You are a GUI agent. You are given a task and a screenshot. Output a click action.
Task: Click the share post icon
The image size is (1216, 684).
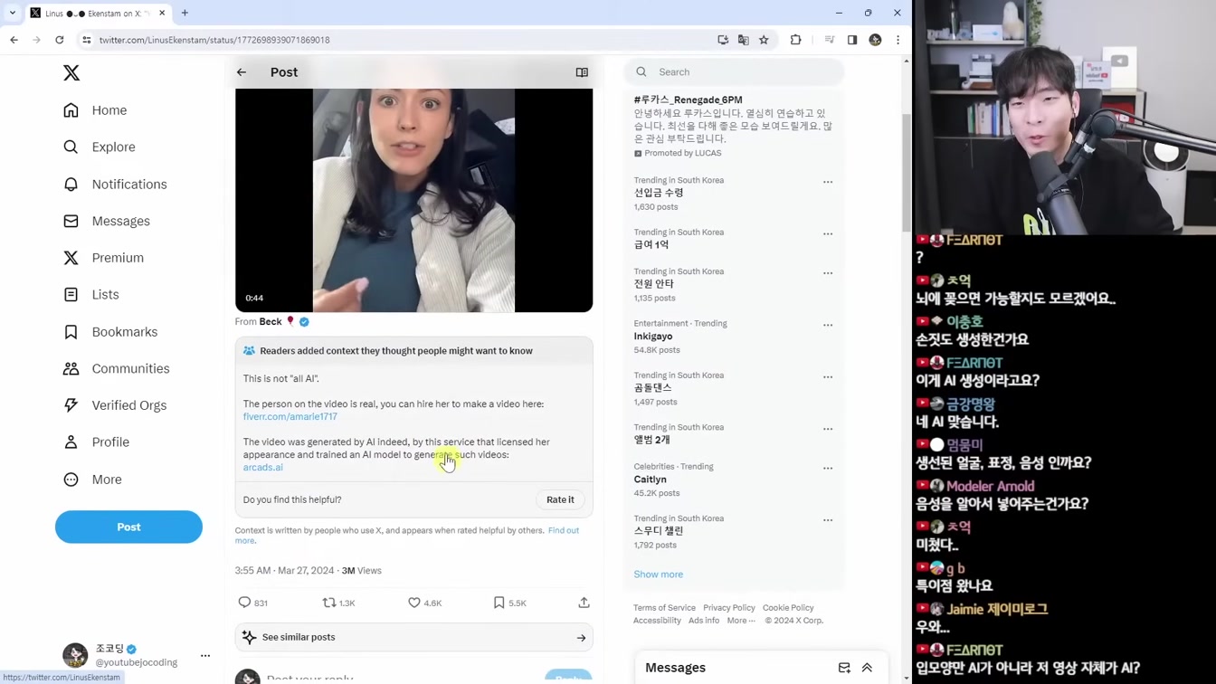coord(584,603)
